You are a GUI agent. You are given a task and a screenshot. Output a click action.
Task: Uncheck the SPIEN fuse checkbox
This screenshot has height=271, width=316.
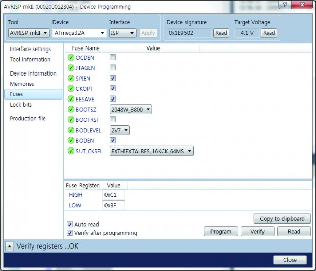pos(113,78)
